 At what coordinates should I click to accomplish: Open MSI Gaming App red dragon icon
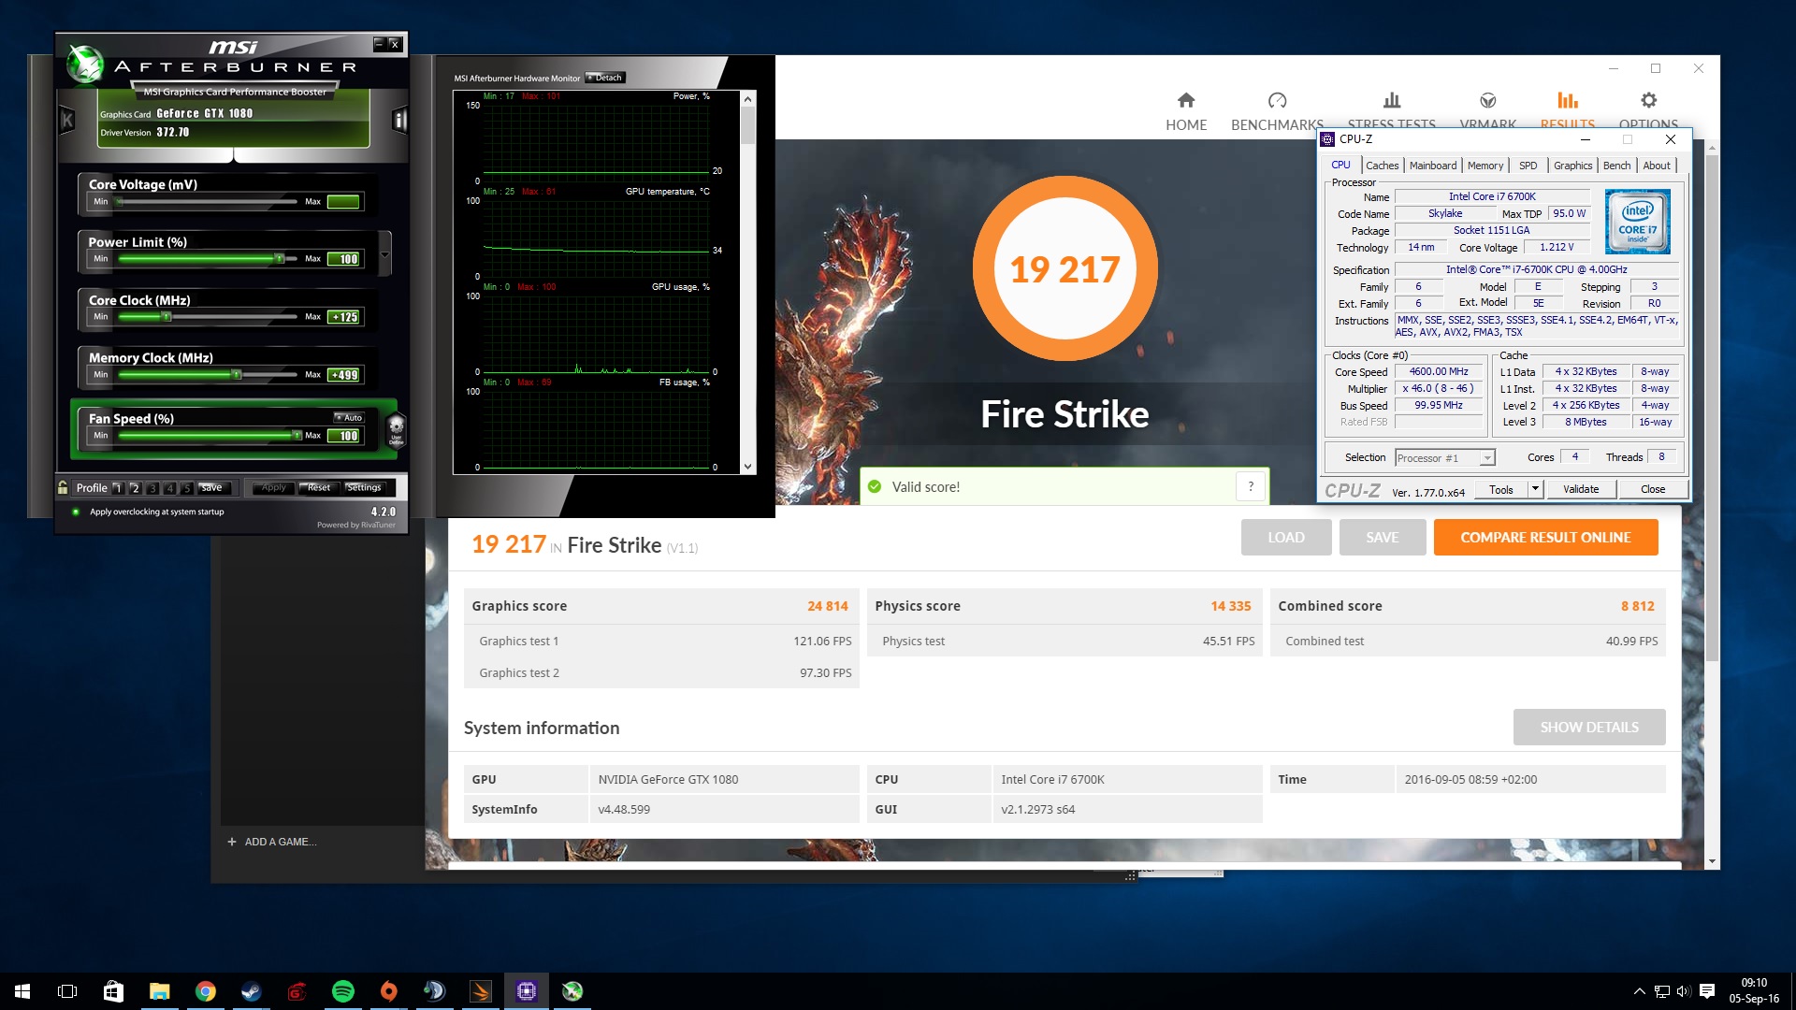[x=297, y=991]
